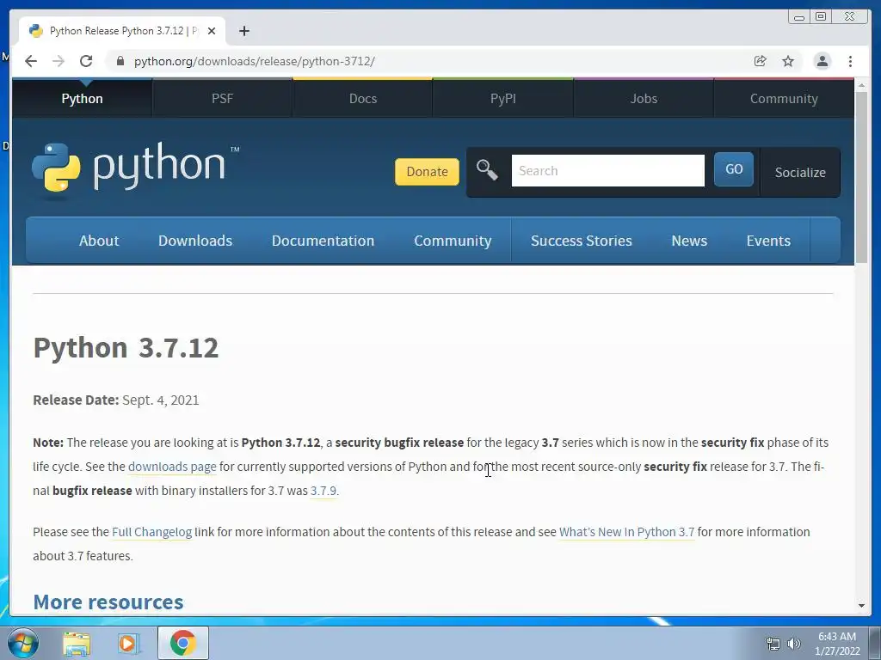
Task: Click the More resources heading
Action: click(108, 602)
